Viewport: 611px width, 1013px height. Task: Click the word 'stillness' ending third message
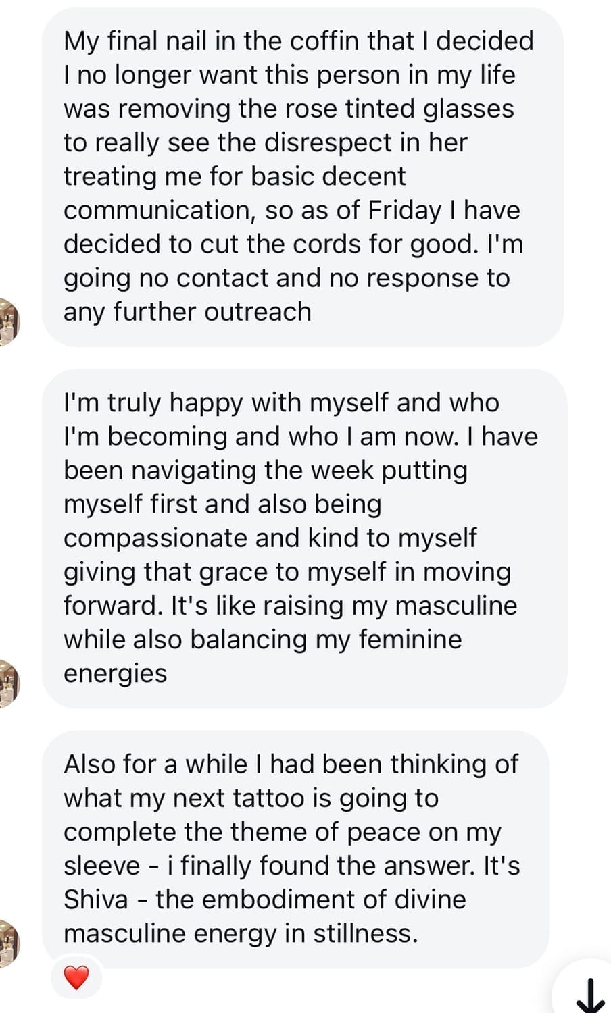tap(365, 933)
